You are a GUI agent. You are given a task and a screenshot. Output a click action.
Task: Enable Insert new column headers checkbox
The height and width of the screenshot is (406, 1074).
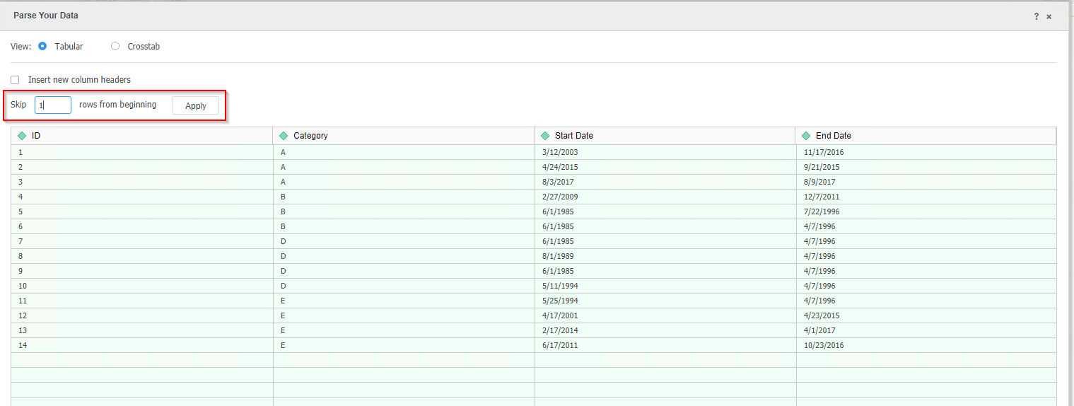15,80
